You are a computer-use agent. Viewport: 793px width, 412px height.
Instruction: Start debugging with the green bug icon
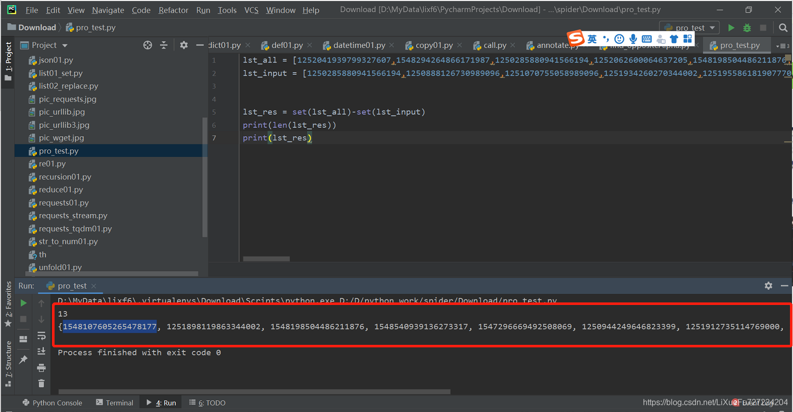click(747, 28)
